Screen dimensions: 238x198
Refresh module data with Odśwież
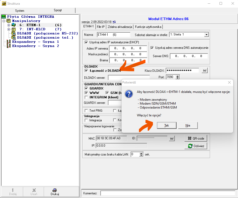pos(196,146)
